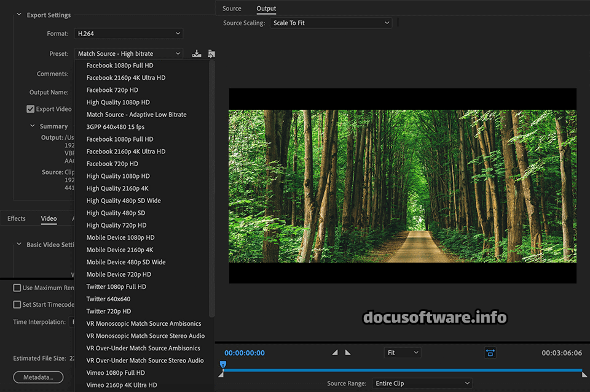Uncheck the Export Video checkbox

point(31,109)
